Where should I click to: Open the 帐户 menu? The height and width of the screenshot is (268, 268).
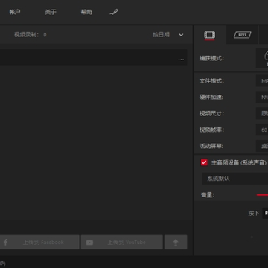15,12
